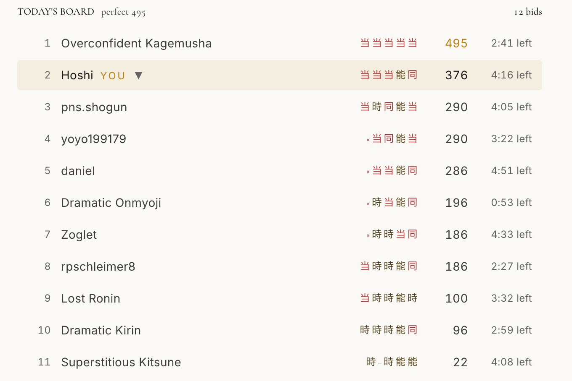Click the perfect 495 label
The image size is (572, 381).
click(x=123, y=12)
